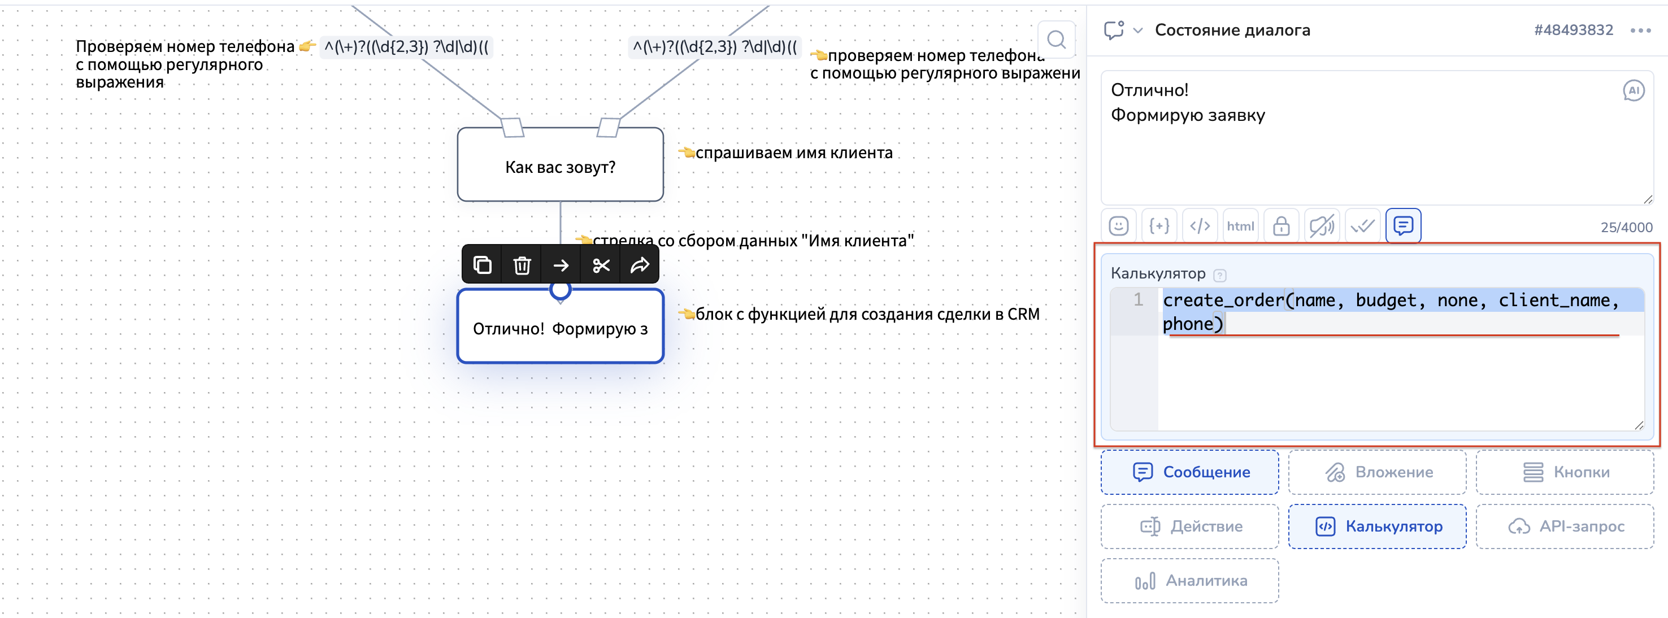The height and width of the screenshot is (618, 1668).
Task: Expand the dialog state type dropdown chevron
Action: click(1137, 31)
